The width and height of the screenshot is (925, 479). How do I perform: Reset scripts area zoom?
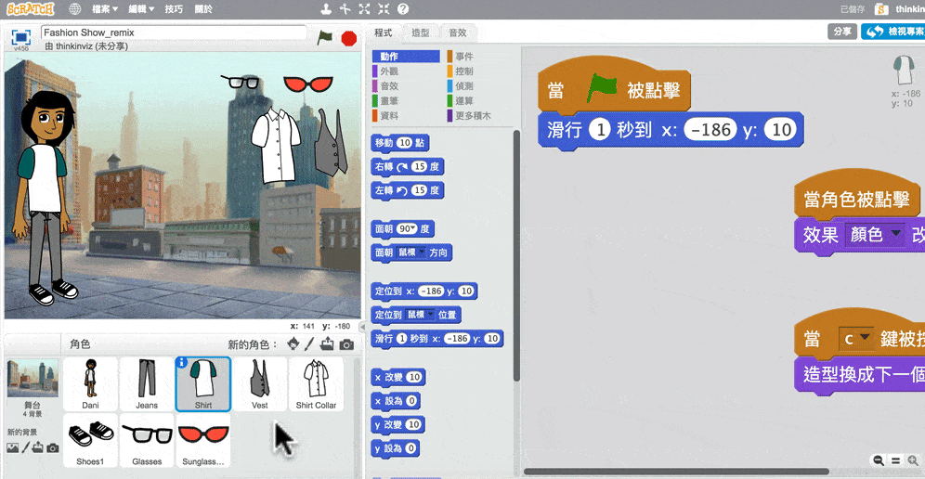(x=895, y=460)
